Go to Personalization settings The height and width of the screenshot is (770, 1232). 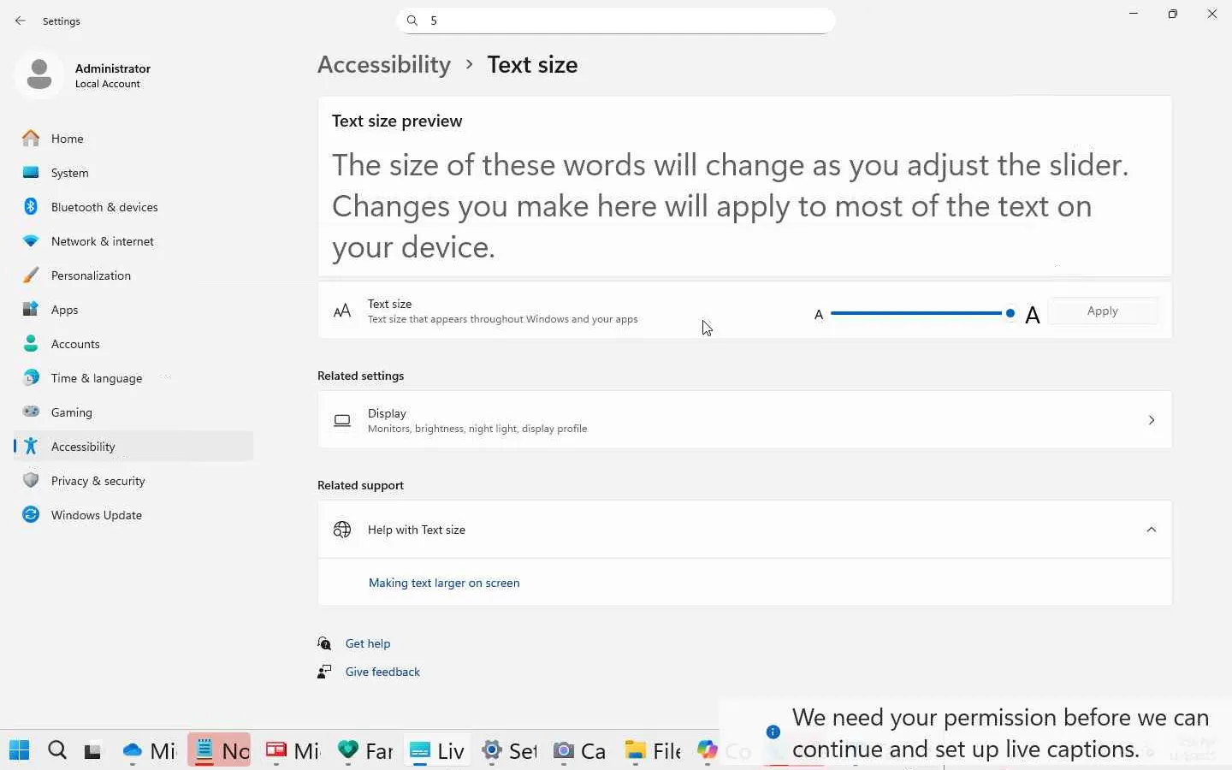click(x=91, y=275)
